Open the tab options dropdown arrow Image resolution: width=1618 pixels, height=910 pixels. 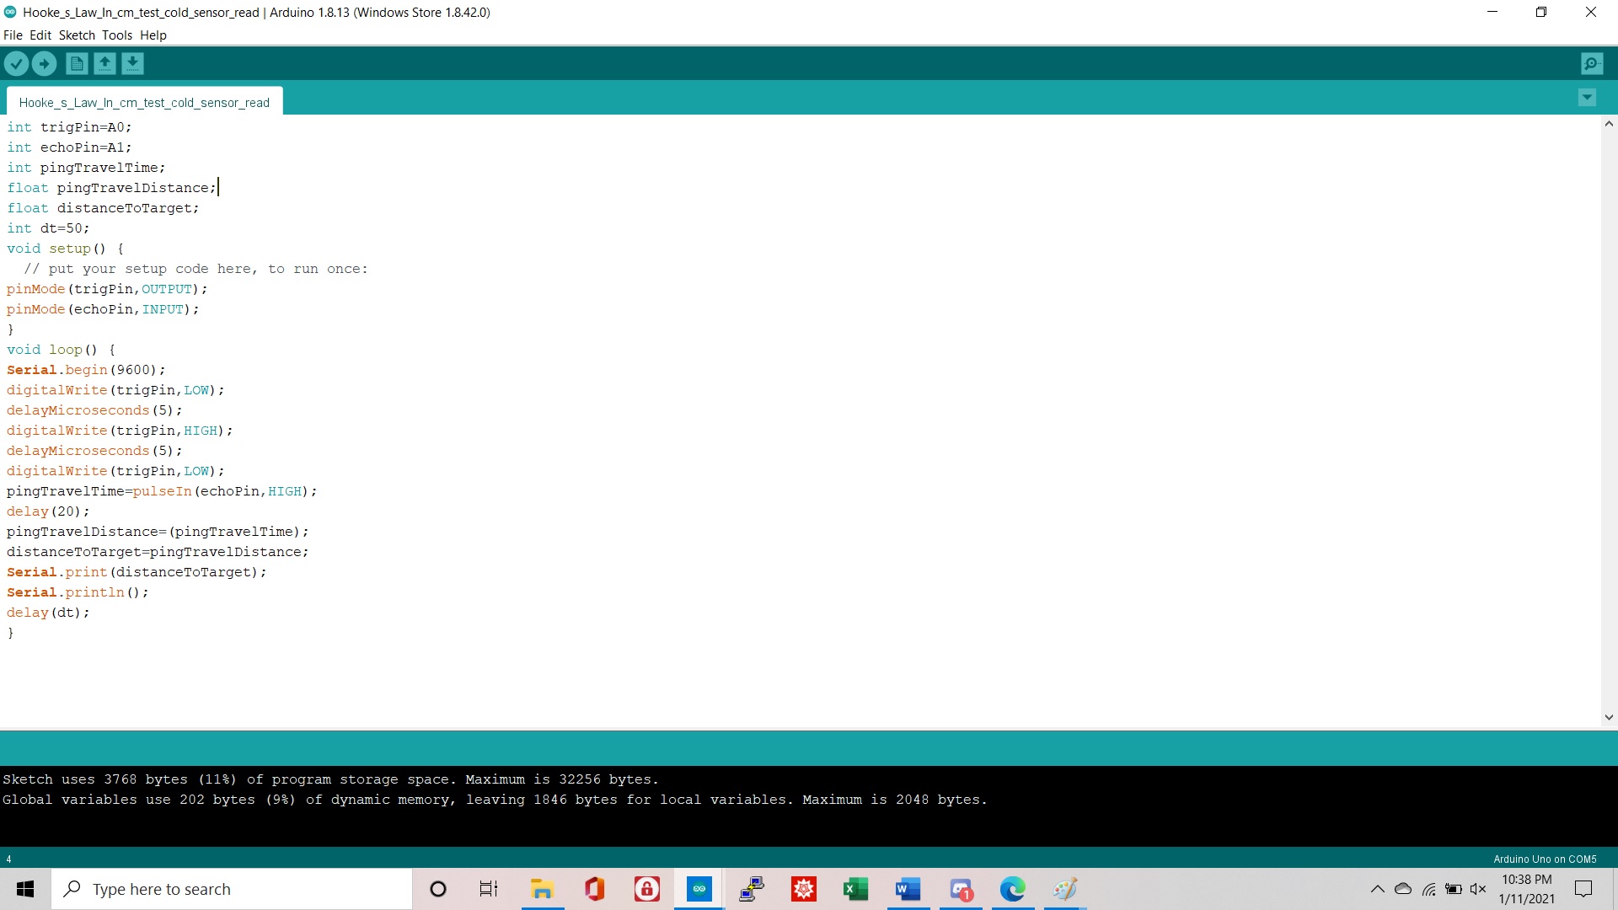click(1587, 98)
